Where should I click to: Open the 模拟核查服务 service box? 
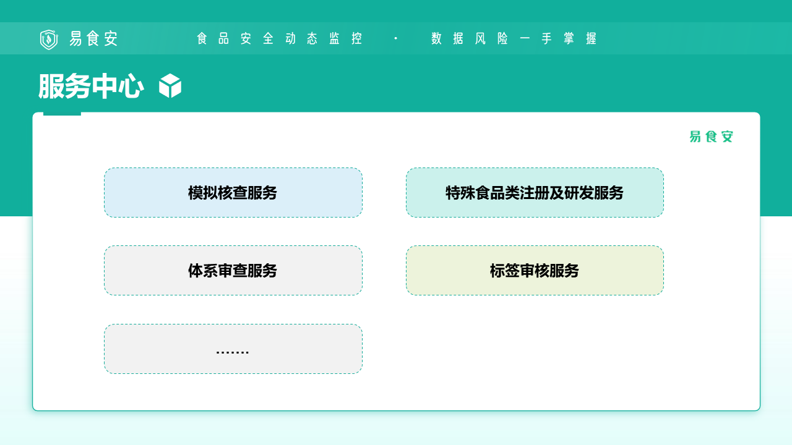coord(233,193)
